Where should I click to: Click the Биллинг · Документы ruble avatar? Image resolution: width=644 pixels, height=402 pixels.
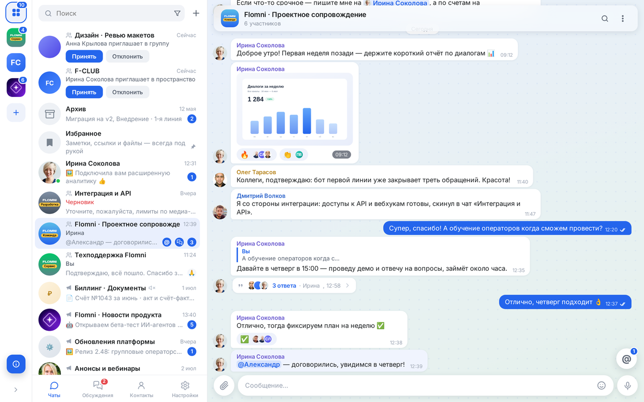point(49,293)
